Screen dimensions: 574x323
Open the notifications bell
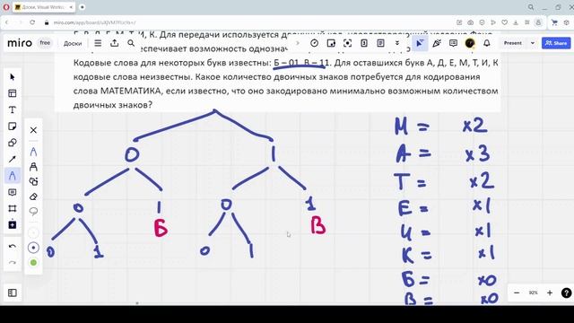[487, 43]
